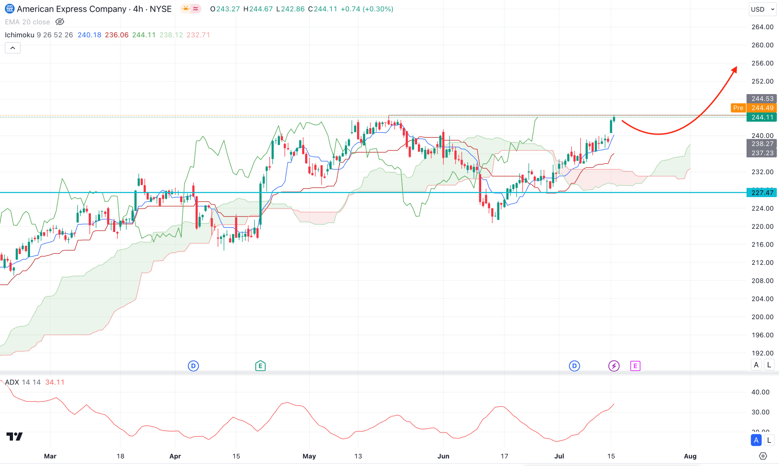Click Ichimoku lagging span value 244.11 in legend
Screen dimensions: 779x466
coord(144,35)
